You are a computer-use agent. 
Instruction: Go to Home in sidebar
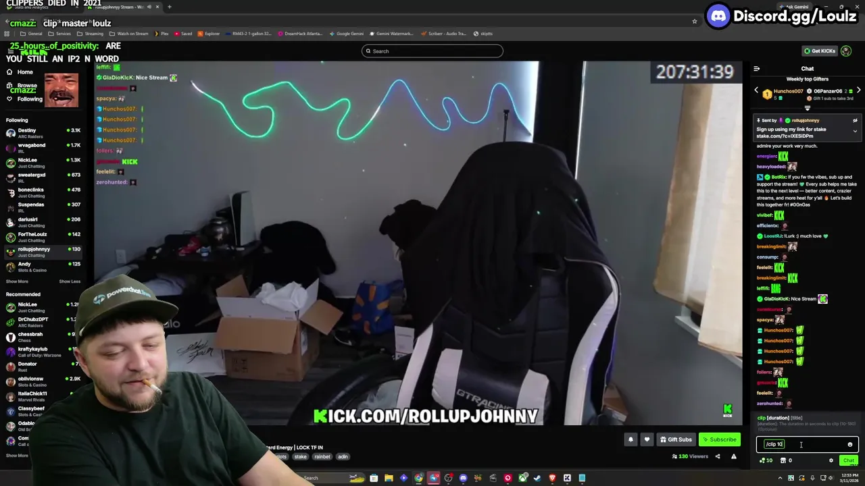coord(20,72)
